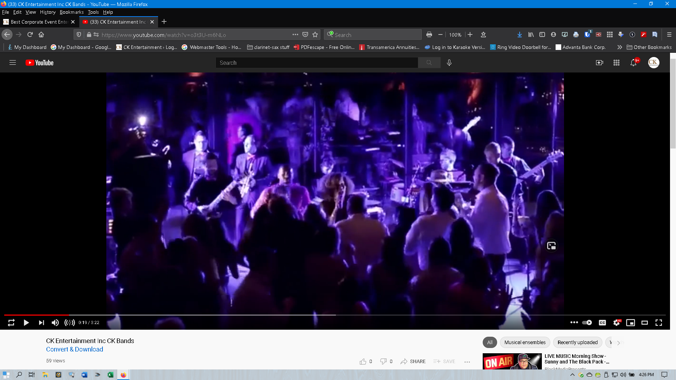Activate theater mode
The width and height of the screenshot is (676, 380).
[x=645, y=322]
